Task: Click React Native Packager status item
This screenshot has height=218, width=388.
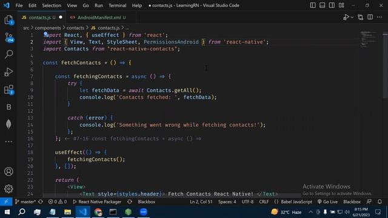Action: click(97, 202)
